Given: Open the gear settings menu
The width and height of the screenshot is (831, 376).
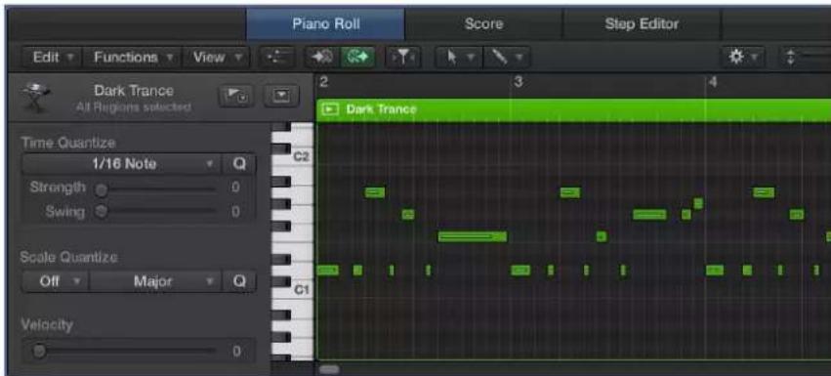Looking at the screenshot, I should [x=743, y=58].
